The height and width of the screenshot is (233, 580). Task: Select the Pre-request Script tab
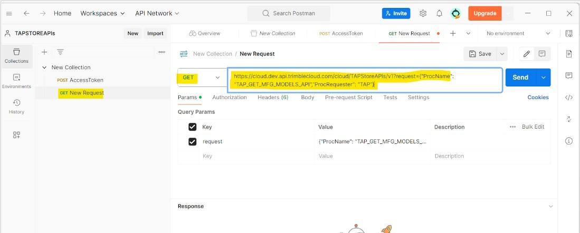point(348,98)
